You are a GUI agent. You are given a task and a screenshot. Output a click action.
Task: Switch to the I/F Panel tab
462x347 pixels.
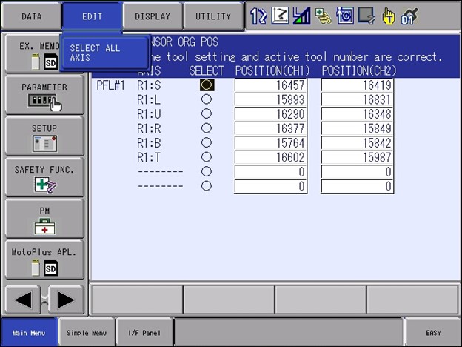point(144,333)
